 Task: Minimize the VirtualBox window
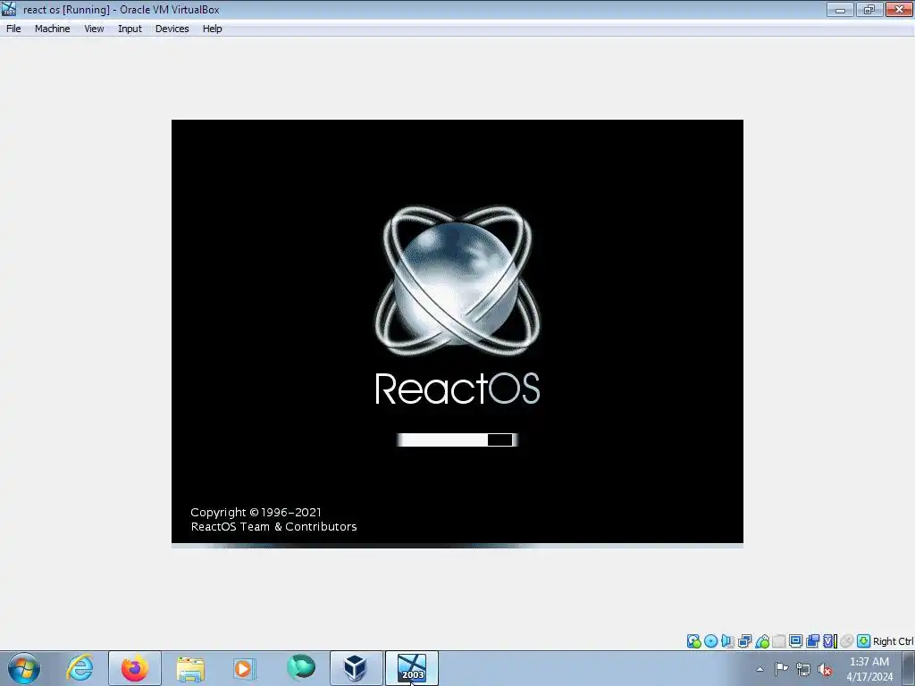(x=840, y=9)
